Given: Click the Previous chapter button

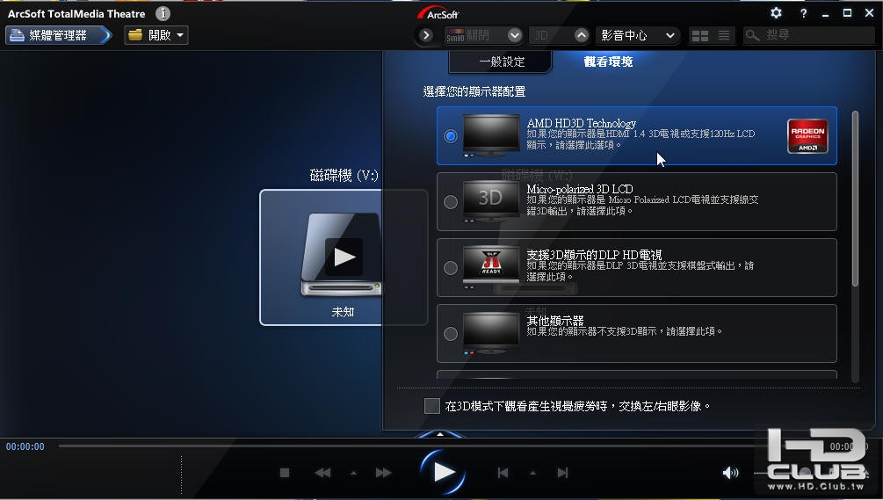Looking at the screenshot, I should [x=503, y=473].
